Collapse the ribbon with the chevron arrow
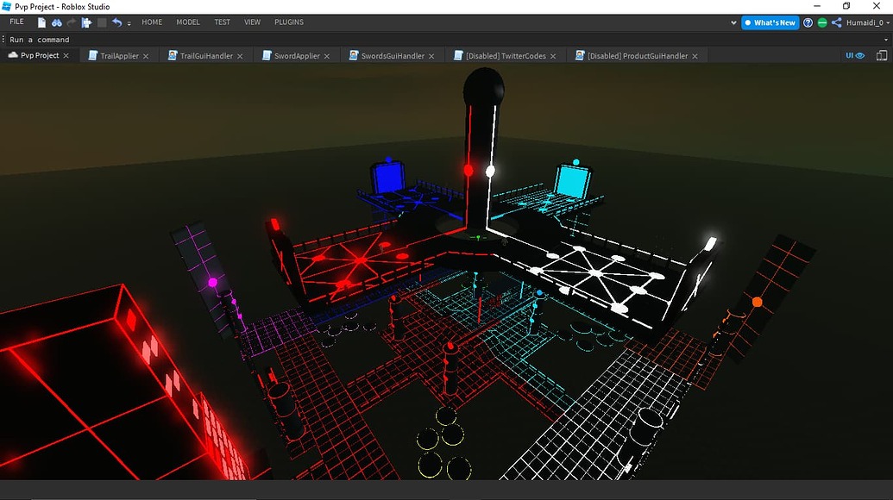 (x=734, y=22)
